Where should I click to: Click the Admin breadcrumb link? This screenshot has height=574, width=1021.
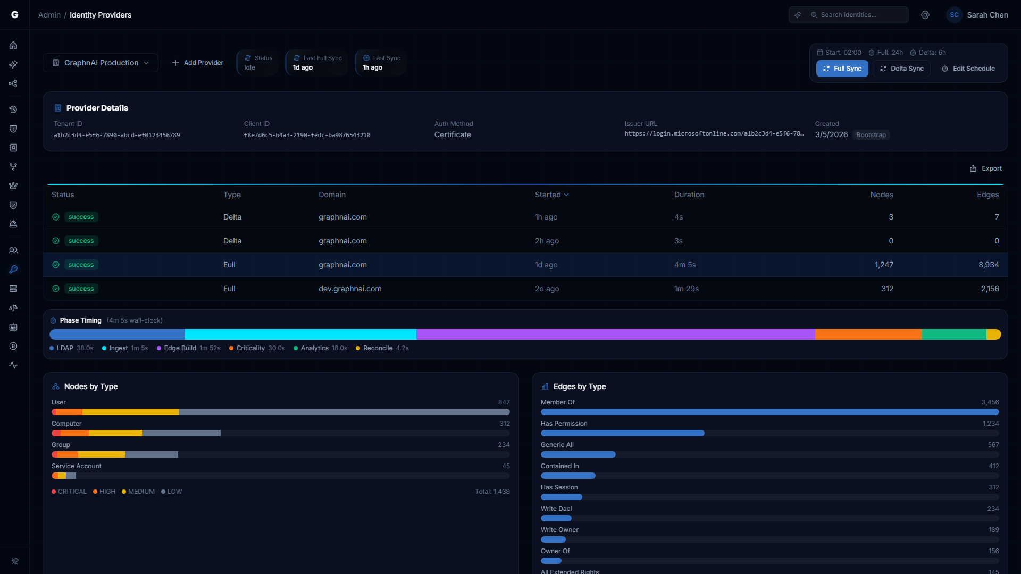[x=49, y=15]
